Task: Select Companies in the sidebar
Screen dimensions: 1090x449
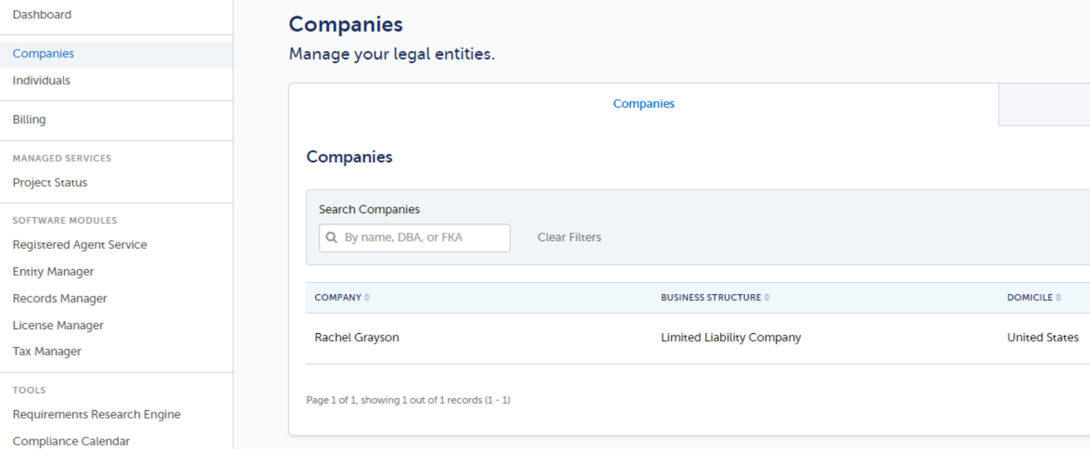Action: (x=43, y=54)
